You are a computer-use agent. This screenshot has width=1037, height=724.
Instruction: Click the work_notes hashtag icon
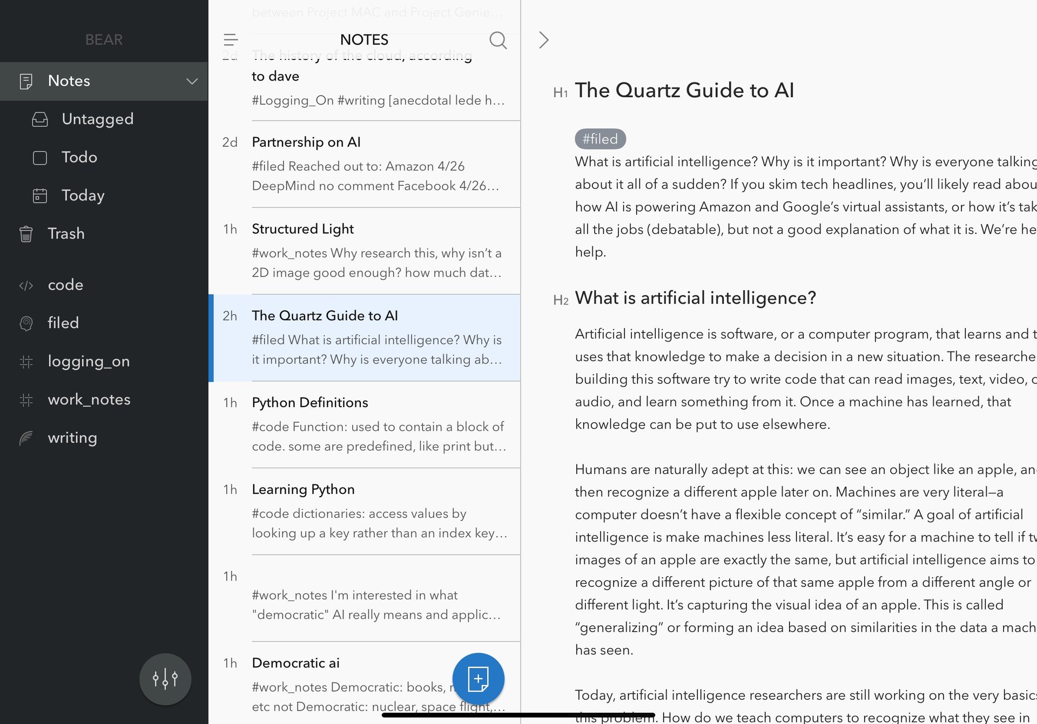[26, 400]
